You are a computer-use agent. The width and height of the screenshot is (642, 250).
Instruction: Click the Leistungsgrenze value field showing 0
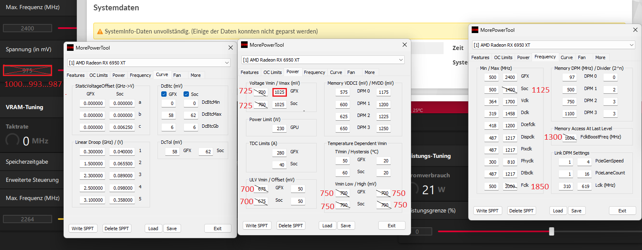pyautogui.click(x=417, y=232)
